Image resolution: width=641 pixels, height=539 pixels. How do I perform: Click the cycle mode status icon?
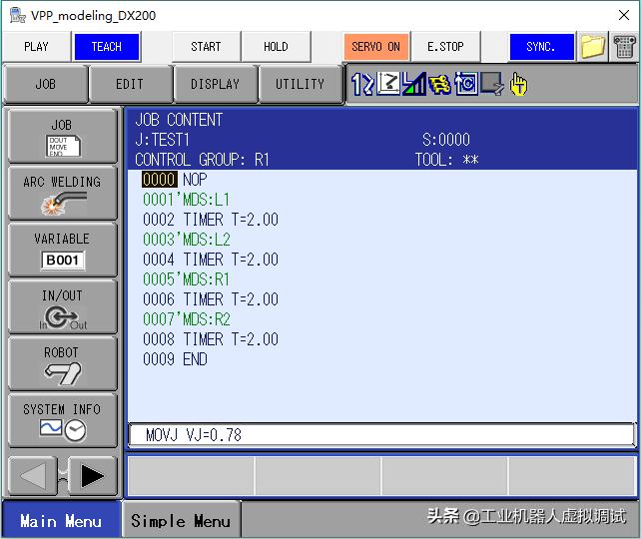465,84
